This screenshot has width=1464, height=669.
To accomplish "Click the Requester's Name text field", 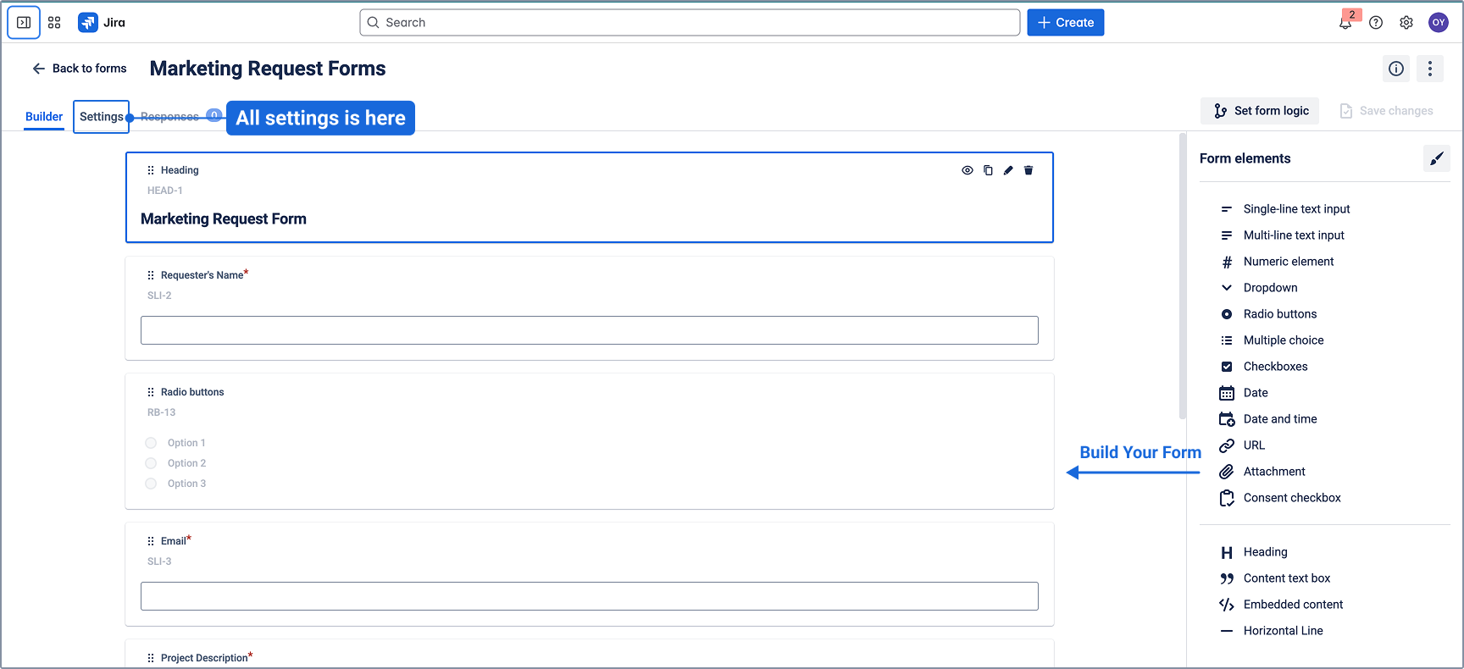I will (x=589, y=330).
